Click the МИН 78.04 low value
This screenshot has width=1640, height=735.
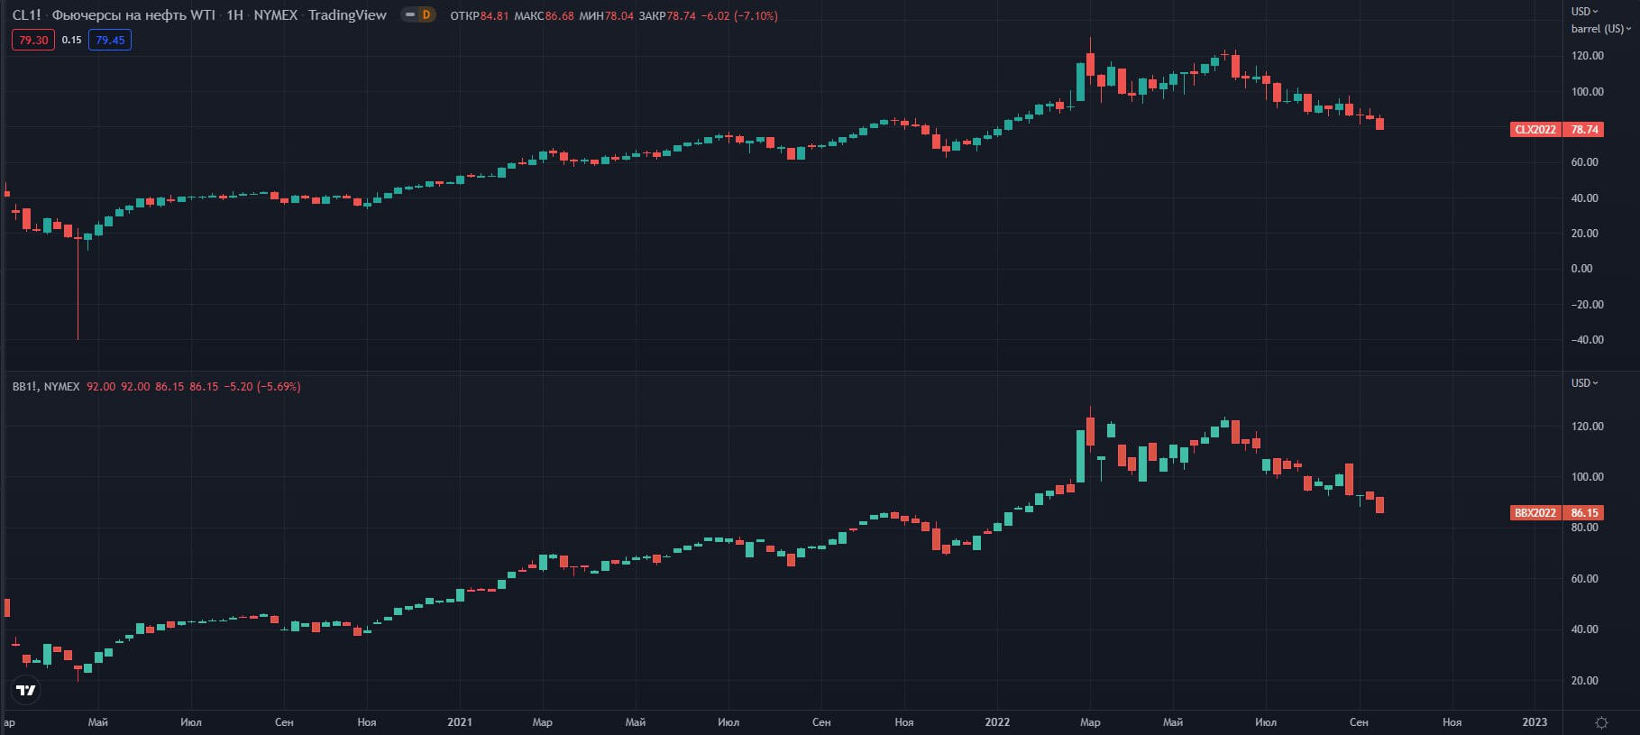pos(606,15)
